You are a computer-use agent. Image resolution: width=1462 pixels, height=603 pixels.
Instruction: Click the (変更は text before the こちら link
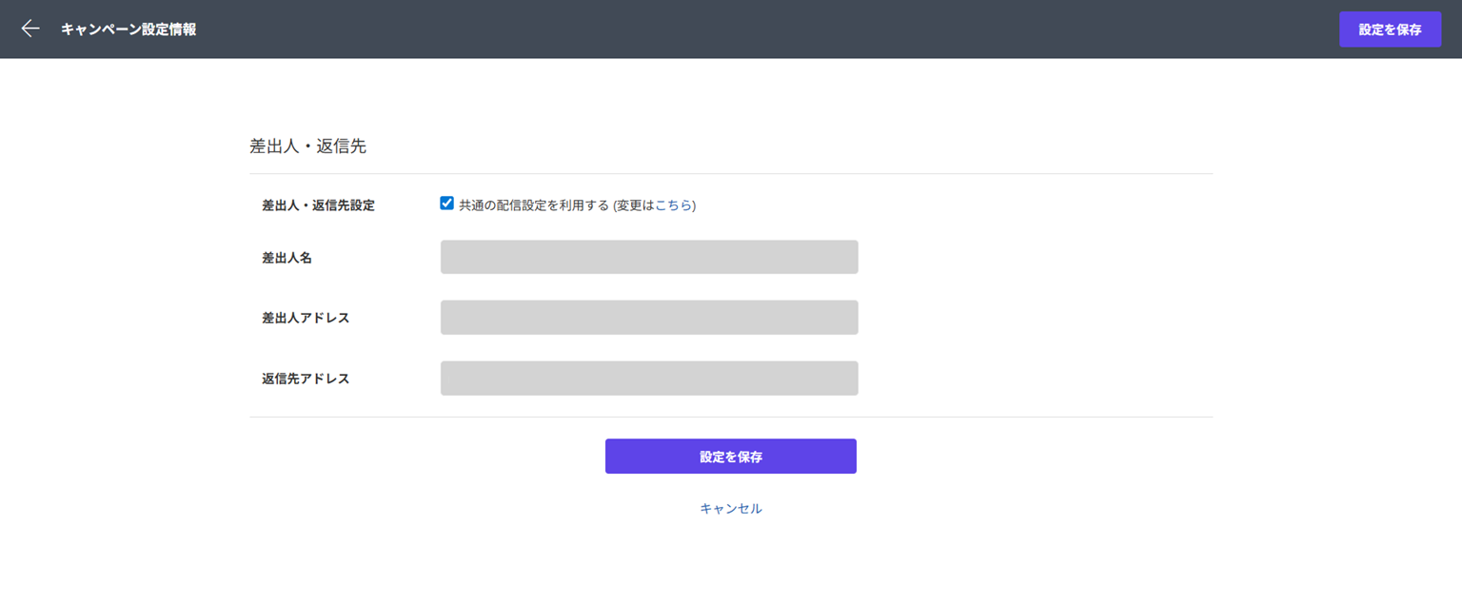[633, 205]
